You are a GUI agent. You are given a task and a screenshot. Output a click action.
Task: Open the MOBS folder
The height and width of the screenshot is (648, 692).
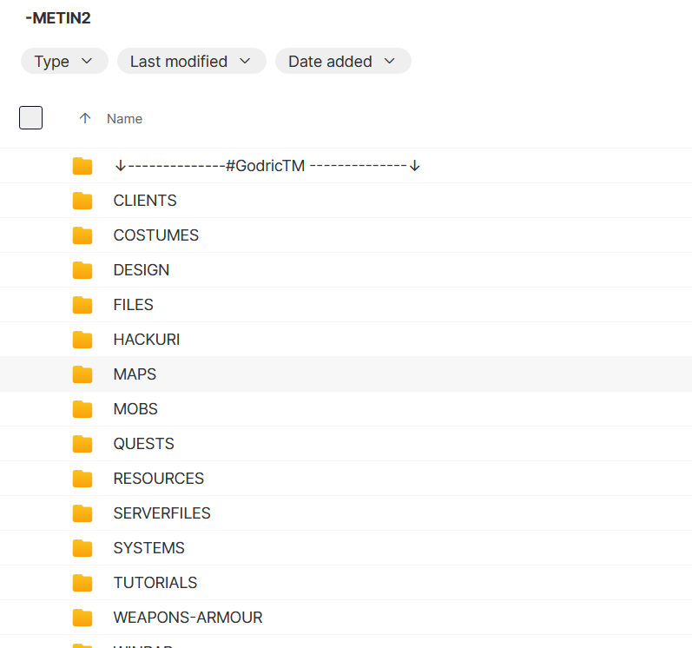(135, 409)
